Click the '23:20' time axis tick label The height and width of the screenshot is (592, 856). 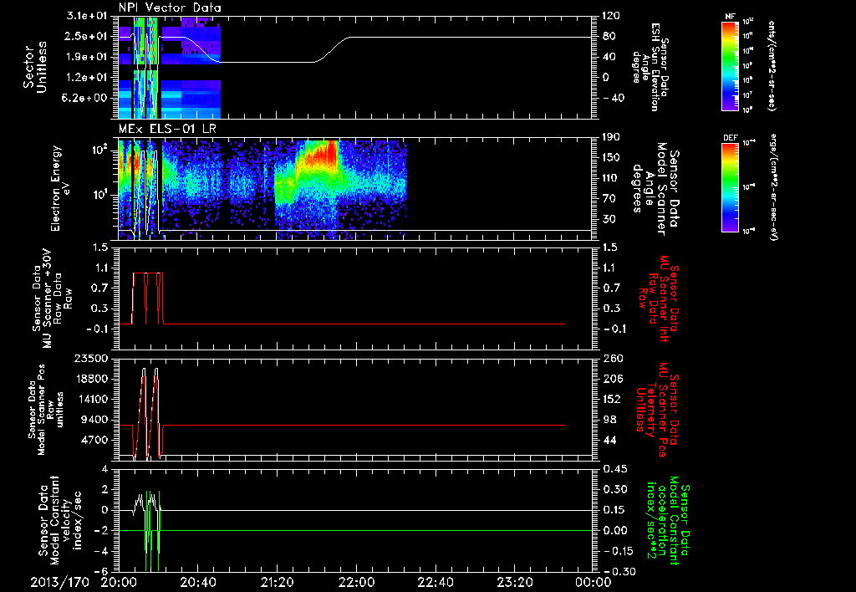[514, 582]
